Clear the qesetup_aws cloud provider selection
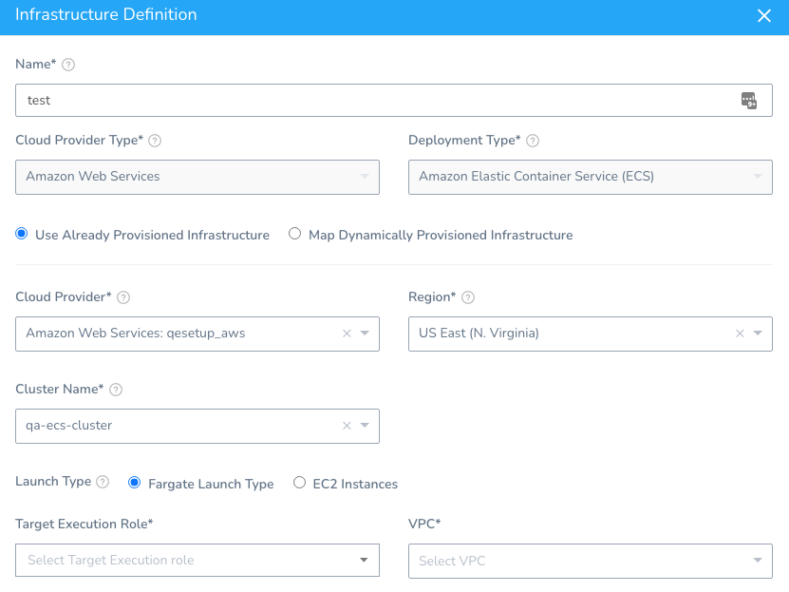 point(347,334)
